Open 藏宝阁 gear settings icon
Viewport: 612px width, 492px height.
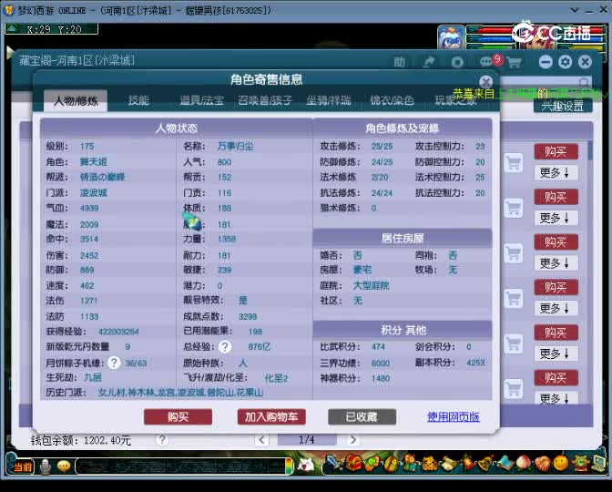[566, 62]
